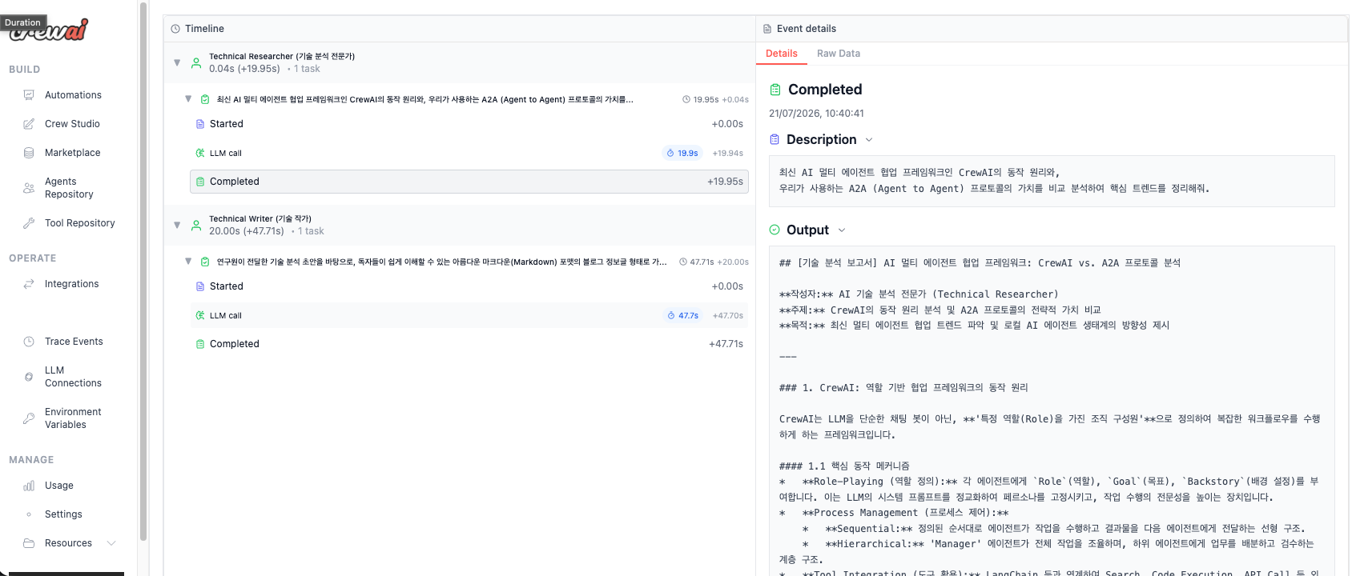Go to Crew Studio
The image size is (1356, 576).
72,124
